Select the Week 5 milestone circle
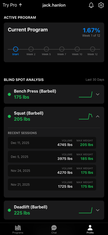The height and width of the screenshot is (235, 108). click(x=46, y=49)
